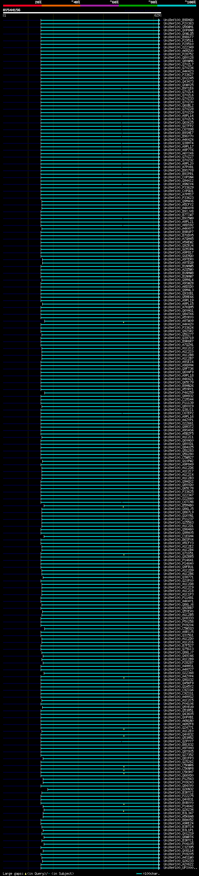199x876 pixels.
Task: Click UniRef100_Q2KN32 entry
Action: [x=178, y=789]
